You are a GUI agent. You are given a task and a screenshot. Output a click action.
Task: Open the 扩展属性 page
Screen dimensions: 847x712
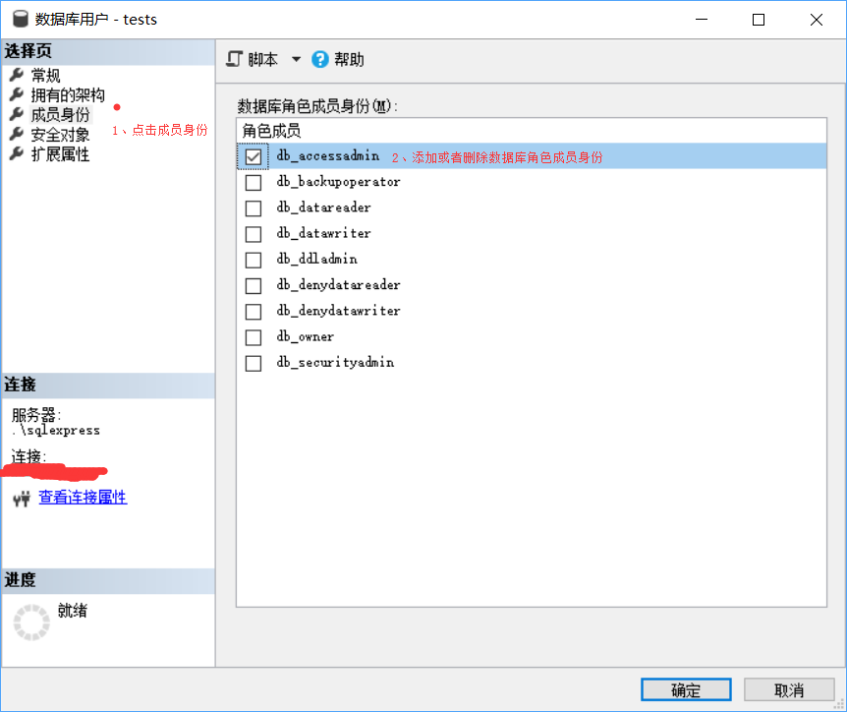pos(60,154)
